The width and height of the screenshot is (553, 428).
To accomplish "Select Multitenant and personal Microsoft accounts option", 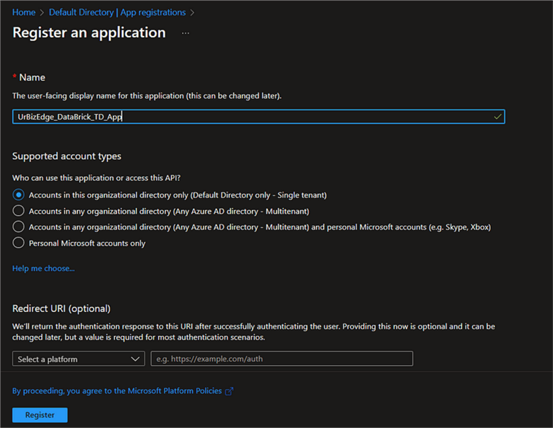I will [x=18, y=227].
